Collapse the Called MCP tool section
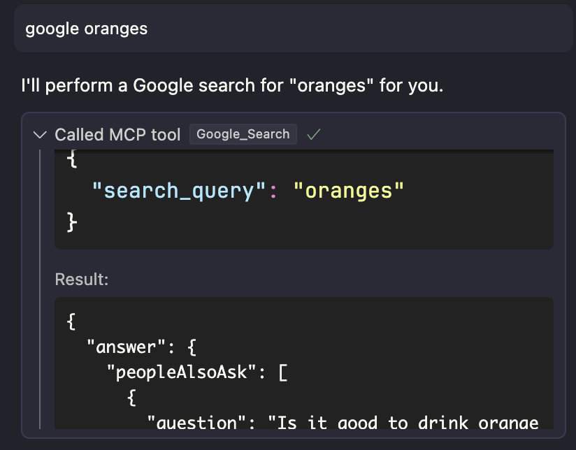Screen dimensions: 576x450 click(40, 135)
